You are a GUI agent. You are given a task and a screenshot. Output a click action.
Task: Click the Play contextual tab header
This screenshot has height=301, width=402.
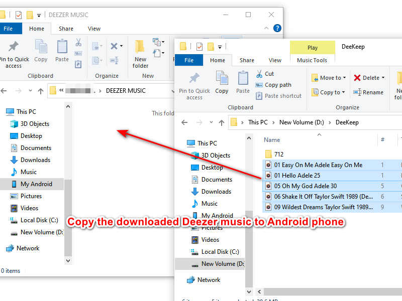pos(313,48)
